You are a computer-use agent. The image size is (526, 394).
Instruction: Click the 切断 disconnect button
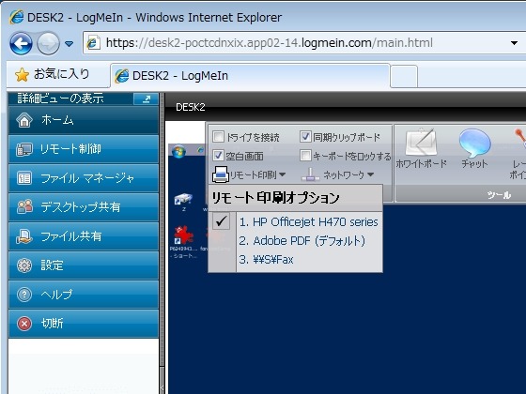(x=84, y=324)
